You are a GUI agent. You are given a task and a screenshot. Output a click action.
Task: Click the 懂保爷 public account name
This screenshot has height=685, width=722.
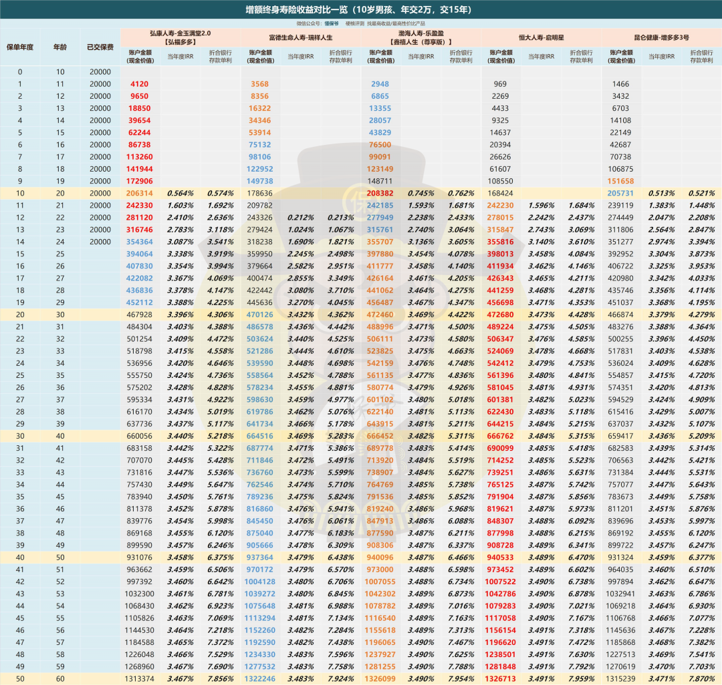click(x=333, y=23)
